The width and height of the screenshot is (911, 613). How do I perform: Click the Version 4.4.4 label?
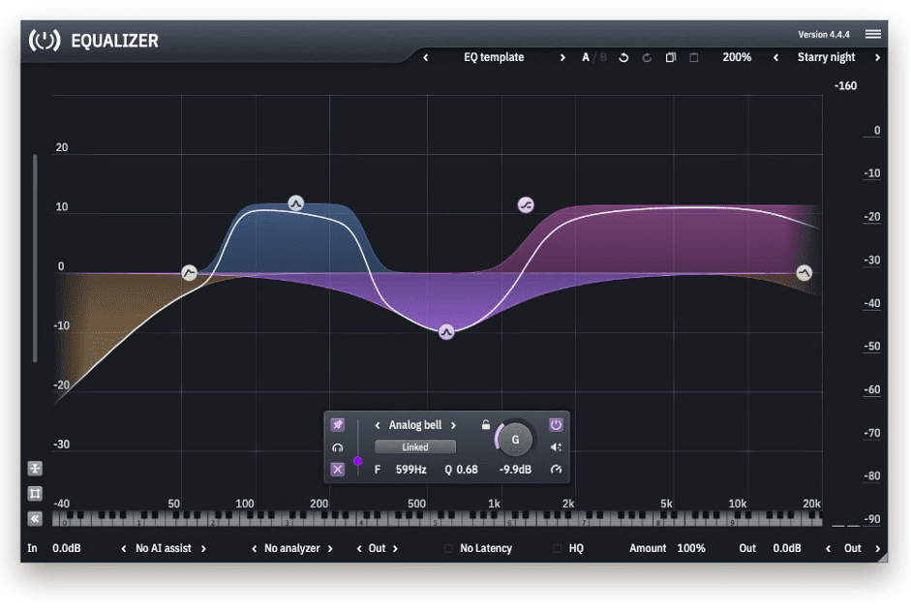(x=823, y=35)
